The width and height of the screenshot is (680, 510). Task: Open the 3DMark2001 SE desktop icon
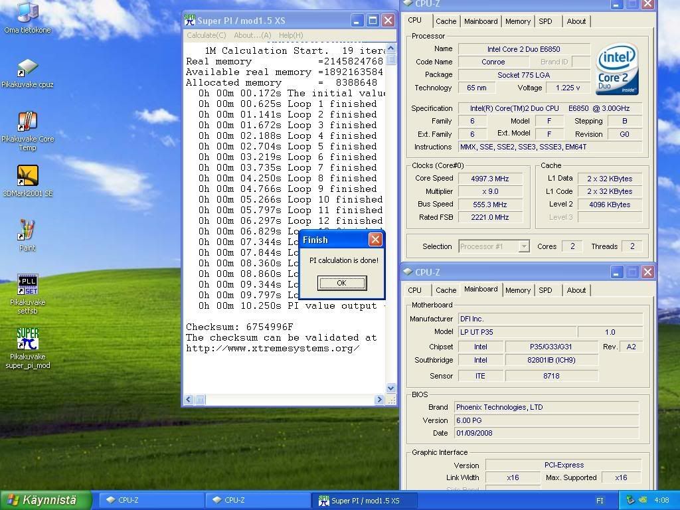27,181
